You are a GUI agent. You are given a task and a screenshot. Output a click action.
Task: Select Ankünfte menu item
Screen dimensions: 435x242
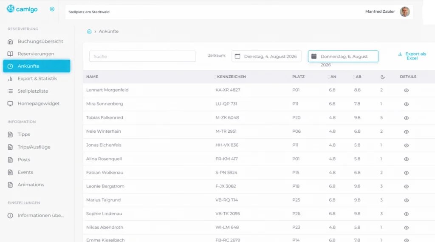[37, 66]
